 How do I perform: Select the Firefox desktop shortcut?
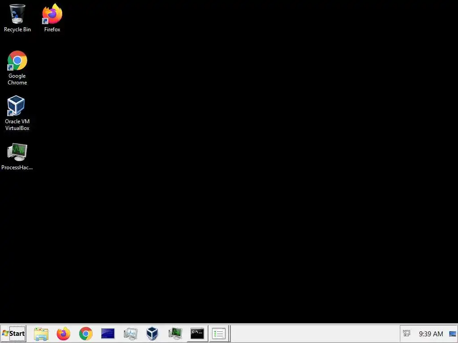click(52, 18)
